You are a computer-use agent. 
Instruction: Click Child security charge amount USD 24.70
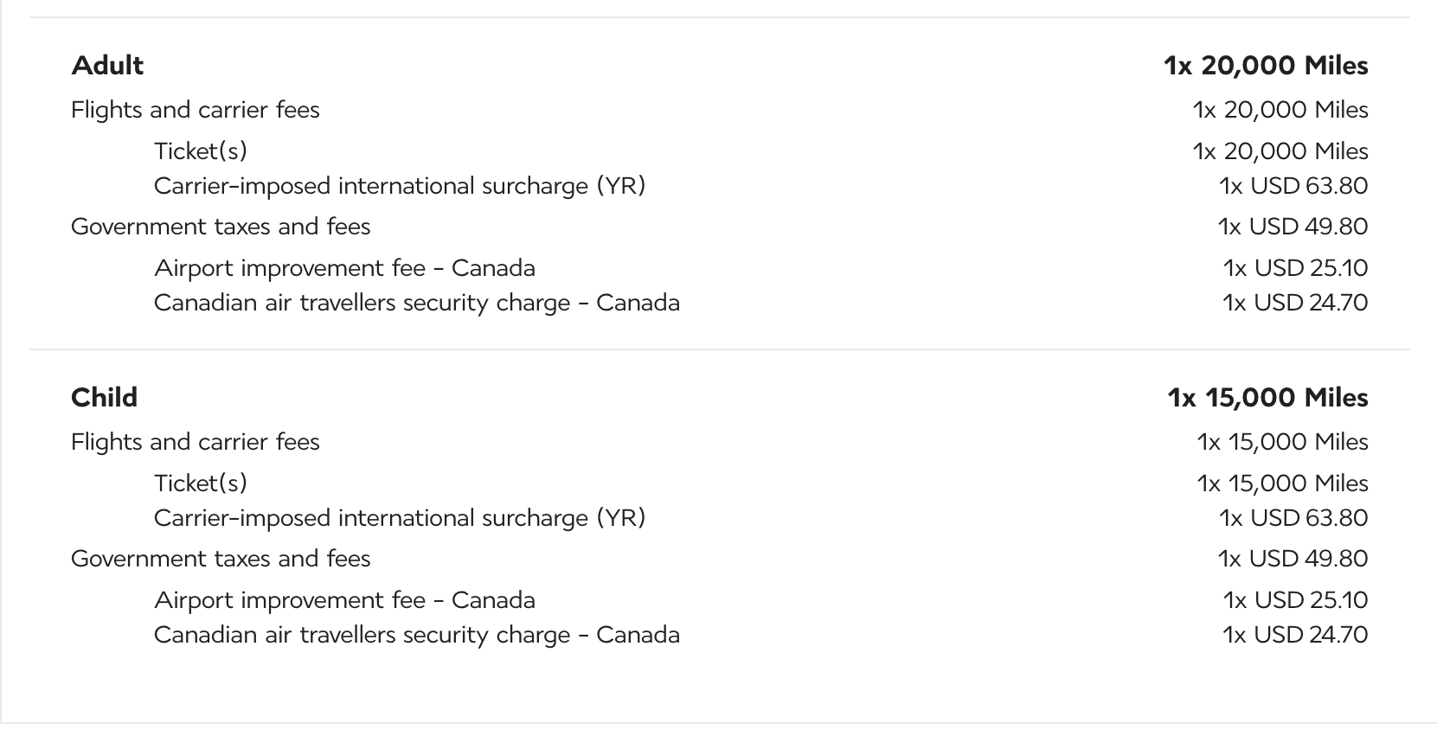(1294, 635)
